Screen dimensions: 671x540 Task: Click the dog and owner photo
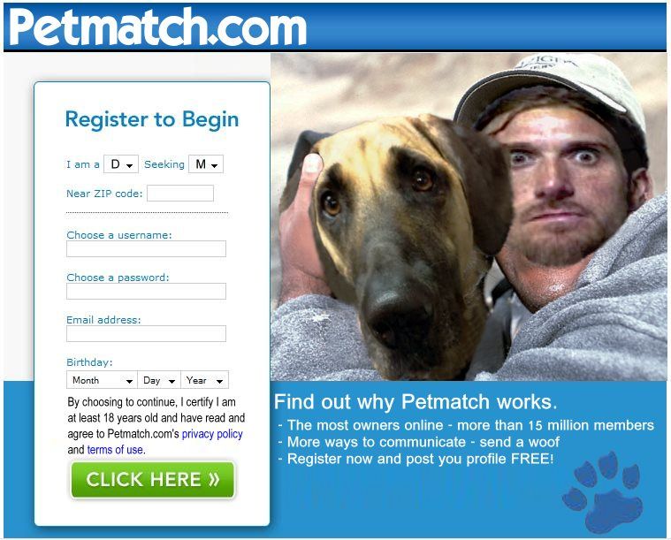click(x=469, y=217)
